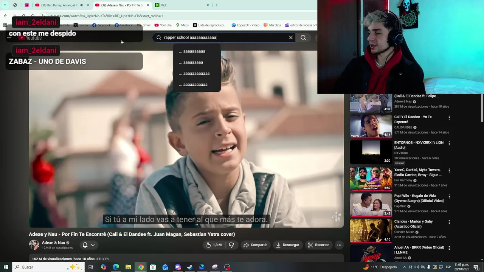
Task: Close the Kick tab
Action: pyautogui.click(x=208, y=5)
